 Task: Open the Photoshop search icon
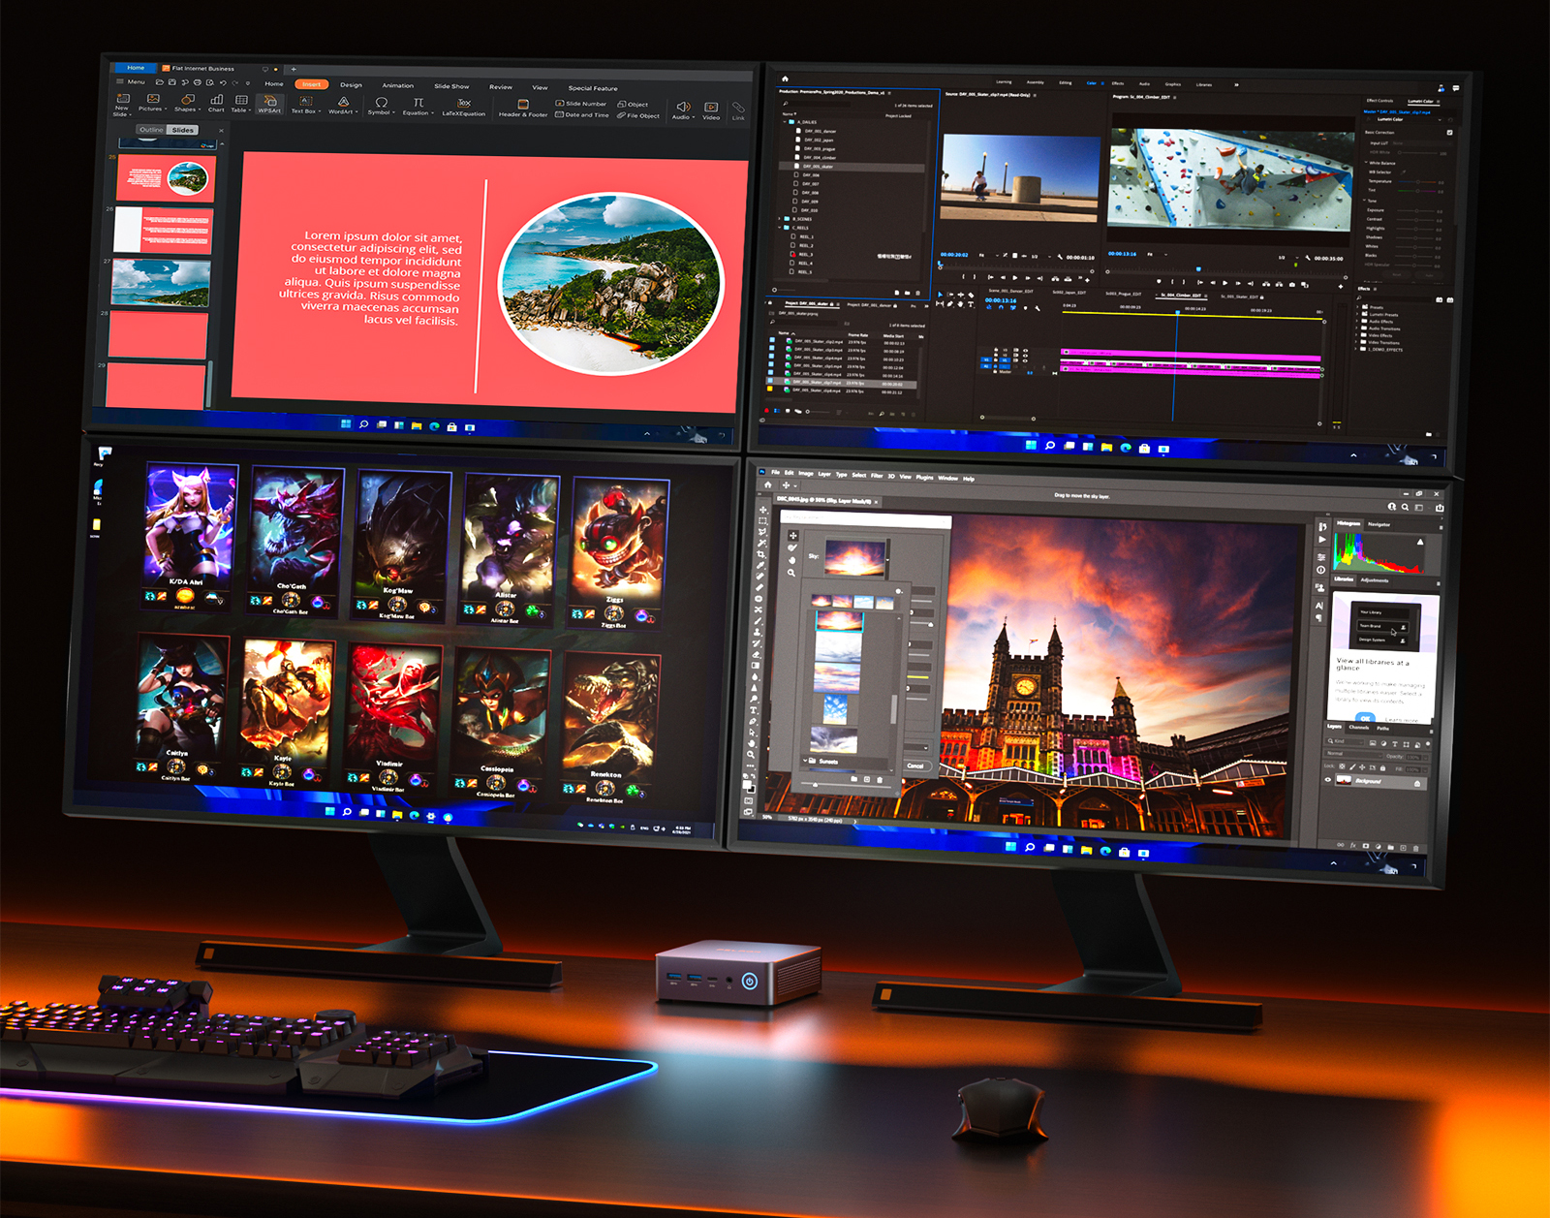[x=1405, y=507]
